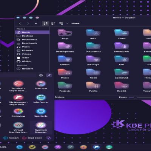Select Desktop in the Places panel
151x151 pixels.
[x=32, y=36]
